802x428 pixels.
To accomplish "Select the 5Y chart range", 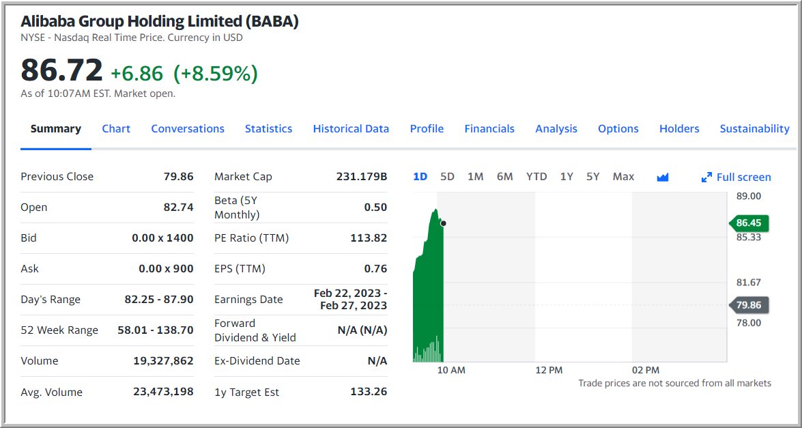I will coord(593,177).
